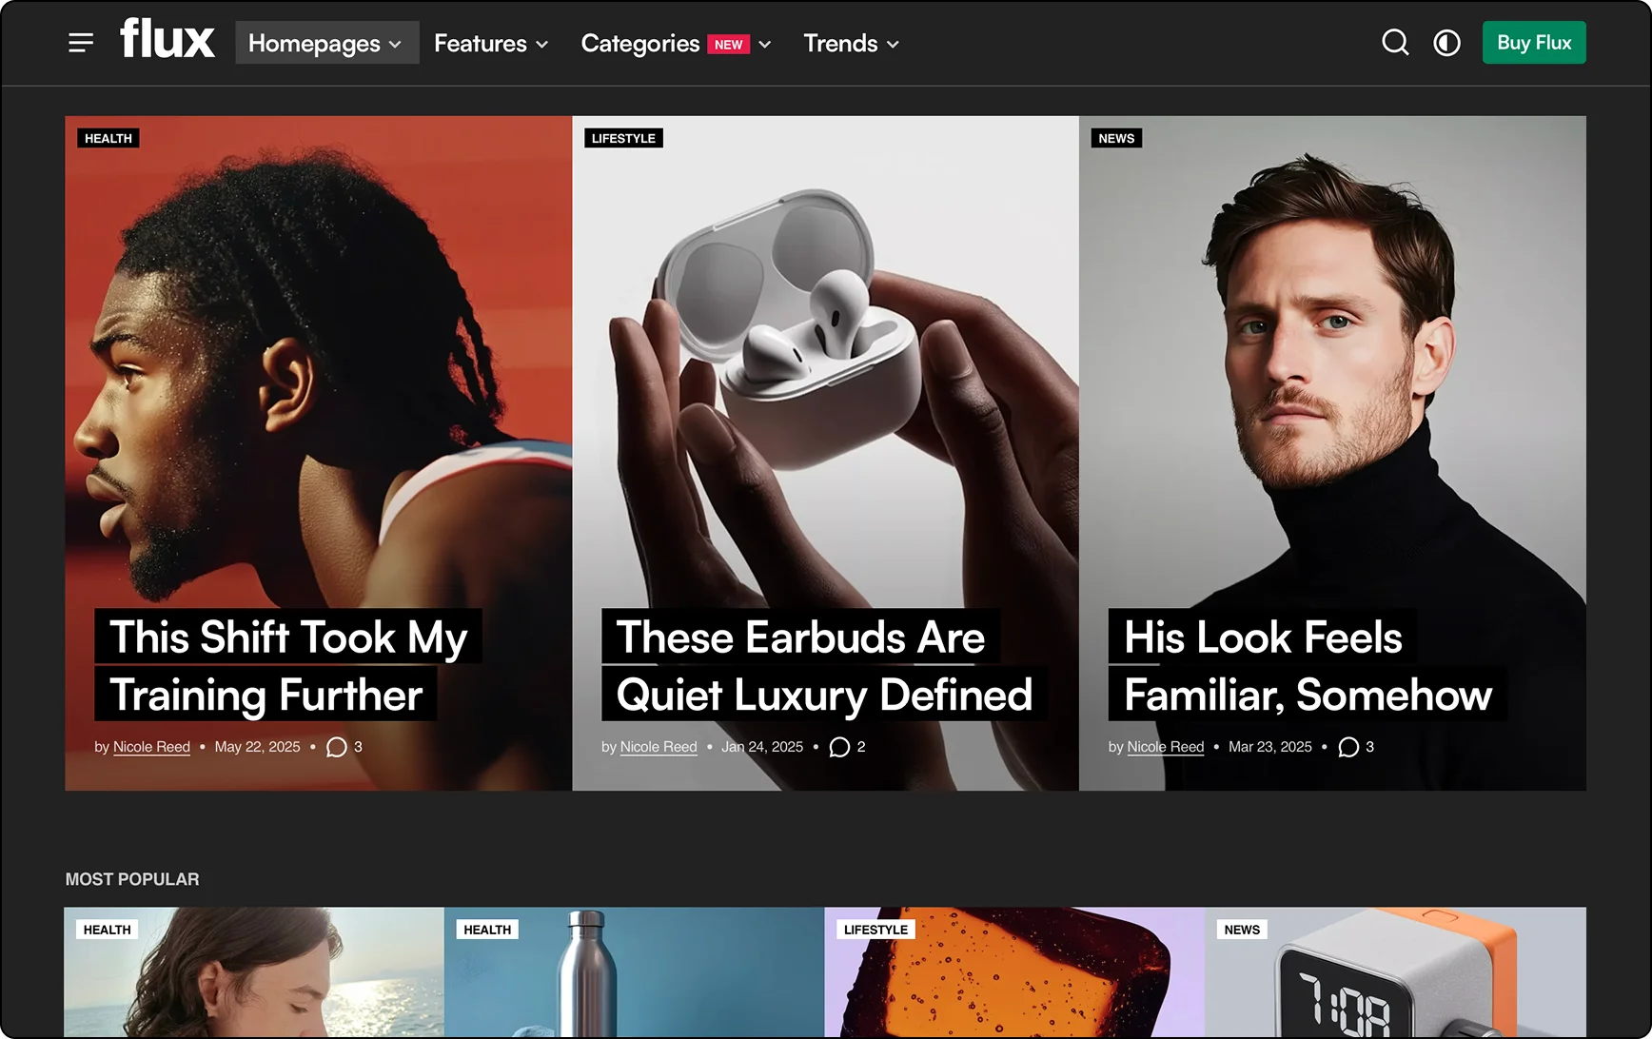This screenshot has width=1652, height=1039.
Task: Click the Buy Flux button
Action: 1533,43
